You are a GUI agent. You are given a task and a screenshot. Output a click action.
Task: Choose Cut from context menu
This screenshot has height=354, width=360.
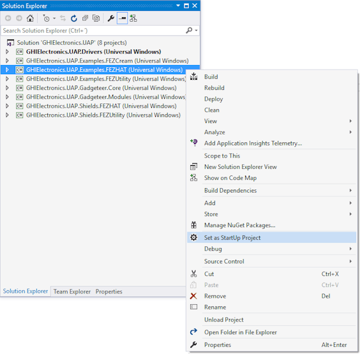point(272,274)
